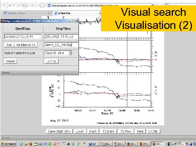Switch to the 'AM...' Firefox taskbar window

(145, 144)
